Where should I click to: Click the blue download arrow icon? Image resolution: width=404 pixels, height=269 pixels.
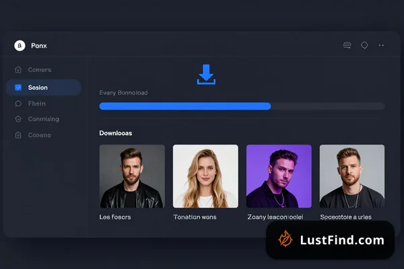tap(206, 75)
